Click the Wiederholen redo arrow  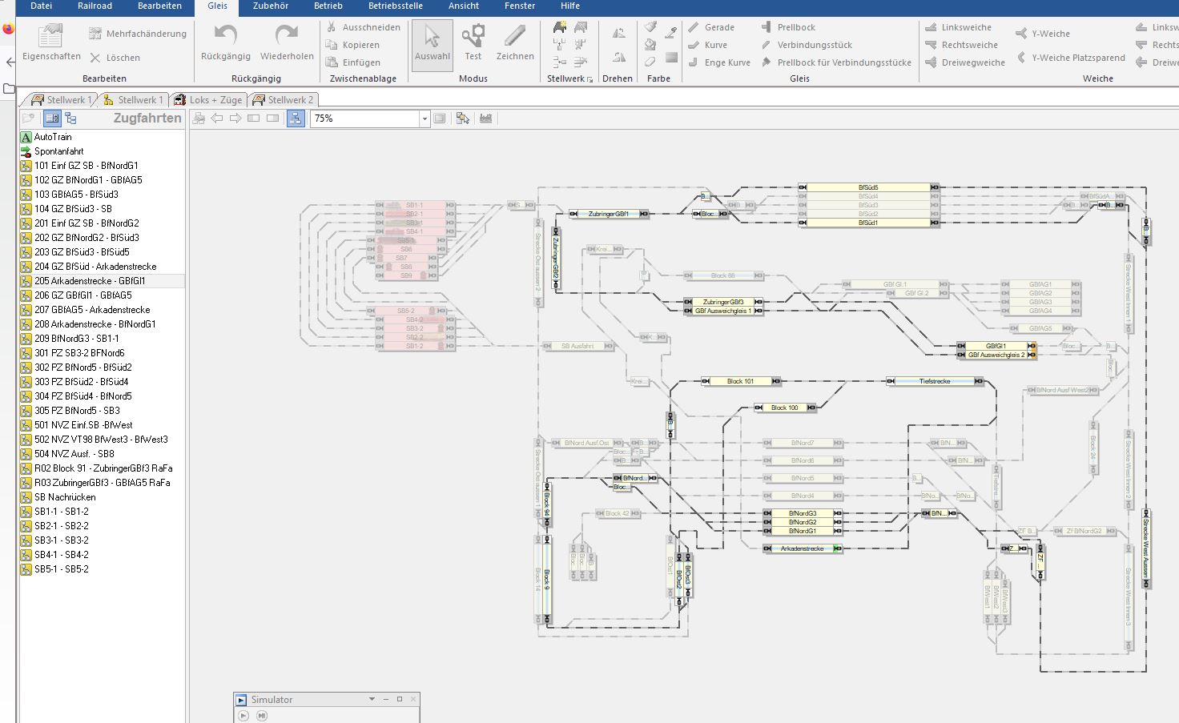pyautogui.click(x=286, y=36)
